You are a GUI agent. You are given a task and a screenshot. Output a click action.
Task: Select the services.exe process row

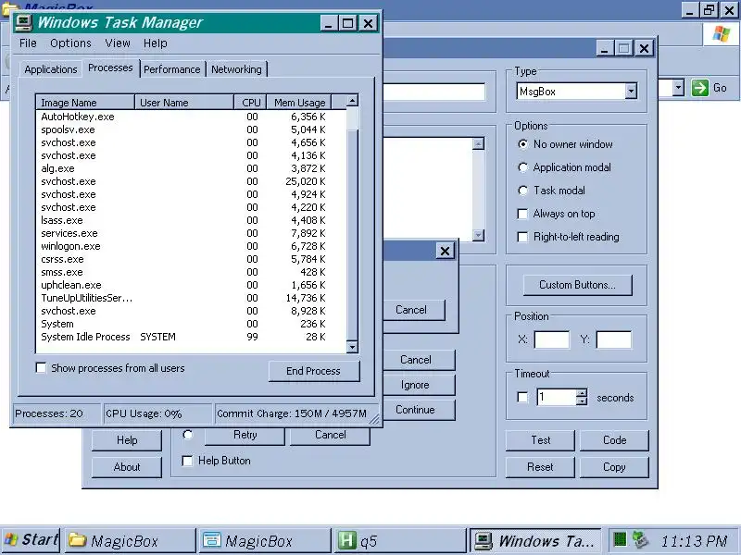(x=191, y=233)
